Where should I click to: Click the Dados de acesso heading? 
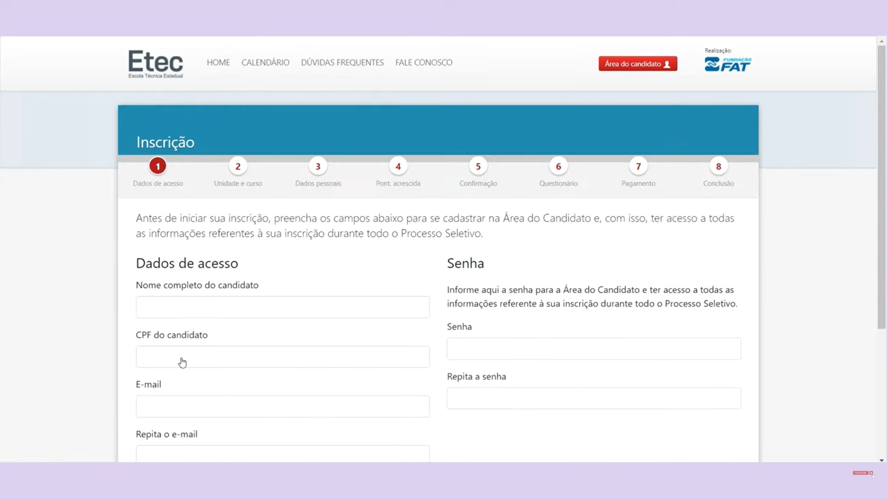[x=187, y=263]
